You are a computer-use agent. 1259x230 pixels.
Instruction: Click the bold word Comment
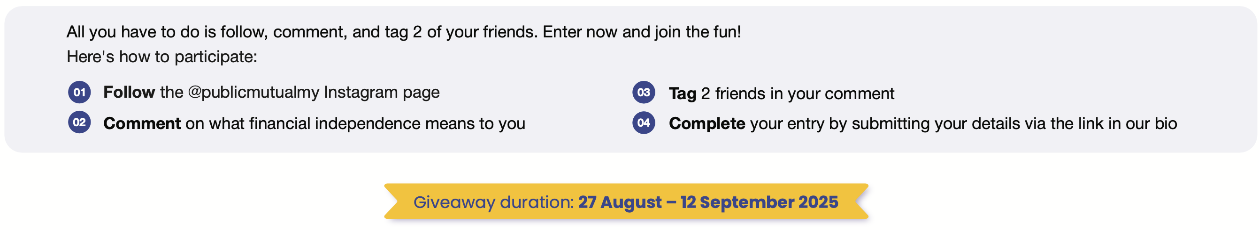(142, 123)
